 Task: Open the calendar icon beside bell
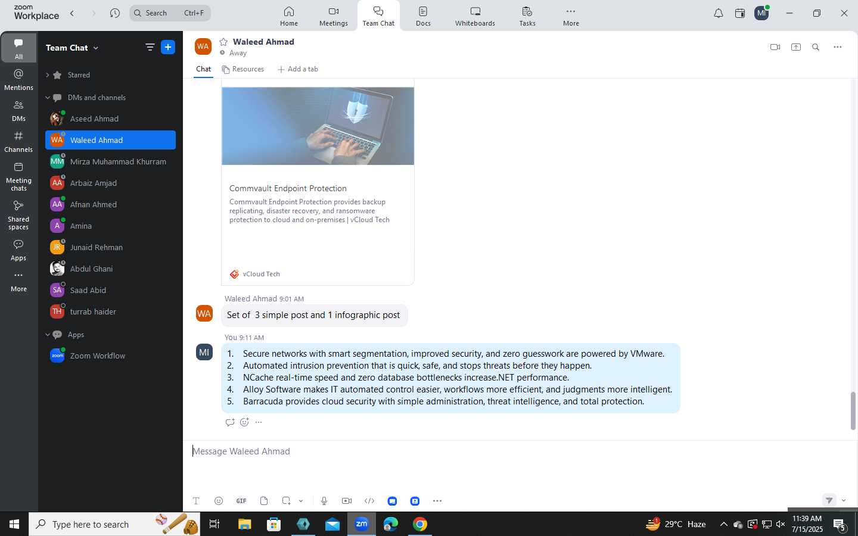click(740, 13)
